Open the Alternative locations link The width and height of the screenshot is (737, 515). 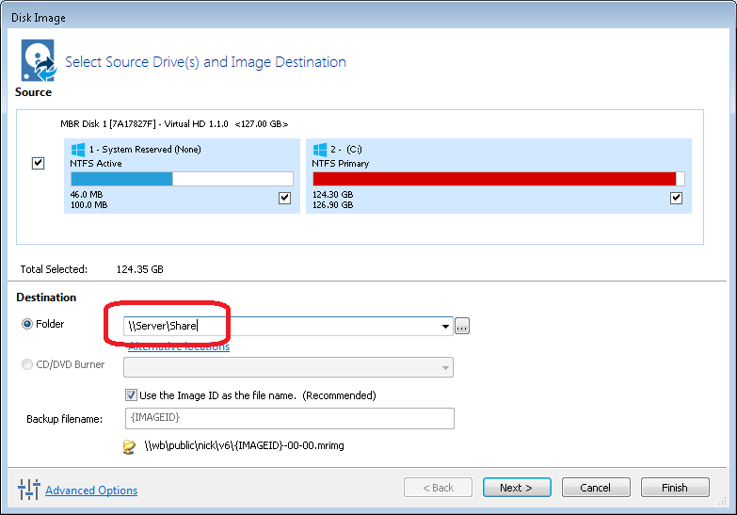click(179, 346)
